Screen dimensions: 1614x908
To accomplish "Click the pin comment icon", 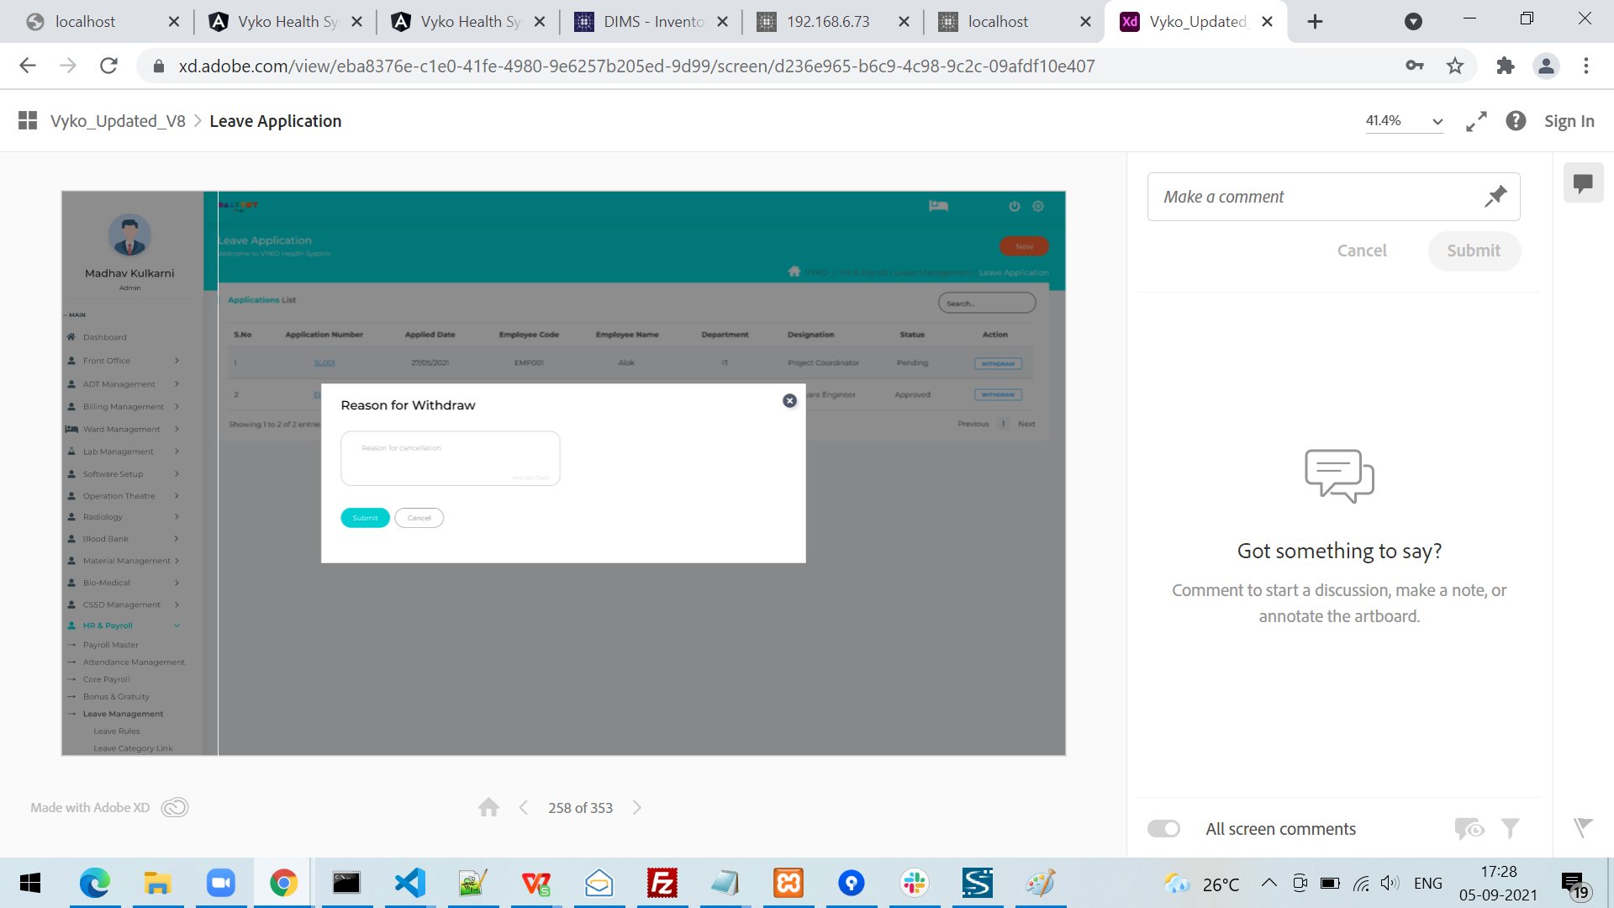I will click(1495, 197).
